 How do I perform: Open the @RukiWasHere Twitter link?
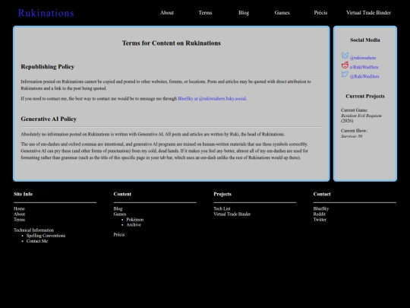pyautogui.click(x=364, y=77)
